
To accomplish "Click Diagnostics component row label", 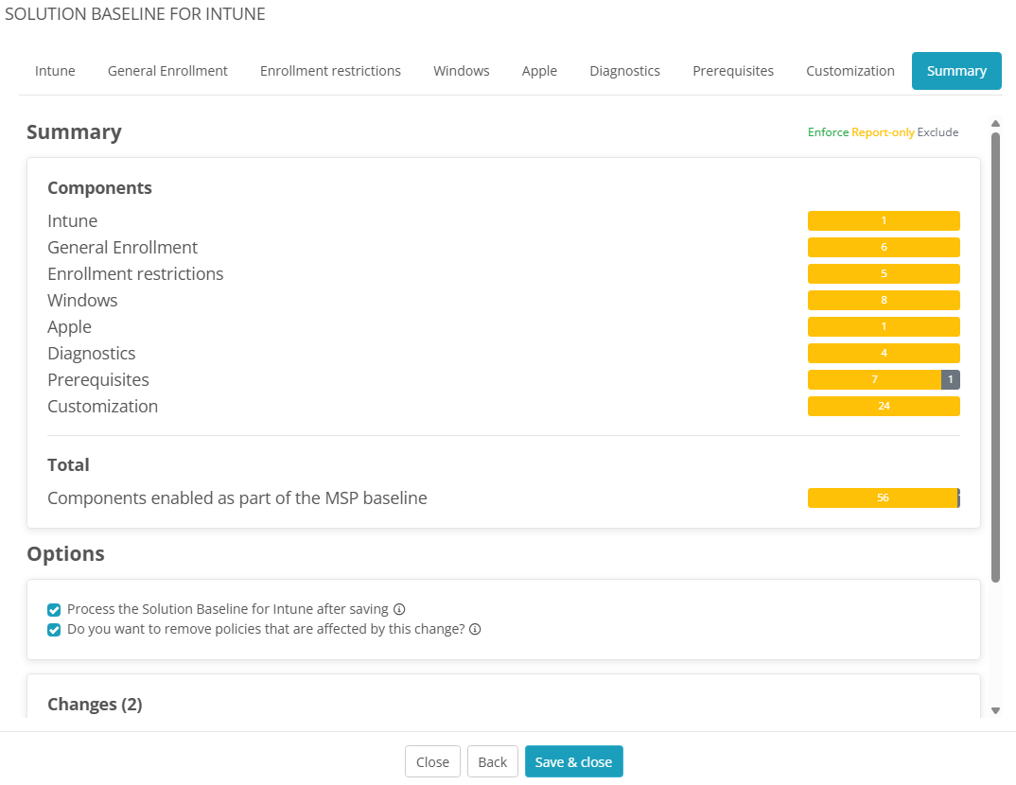I will tap(92, 354).
